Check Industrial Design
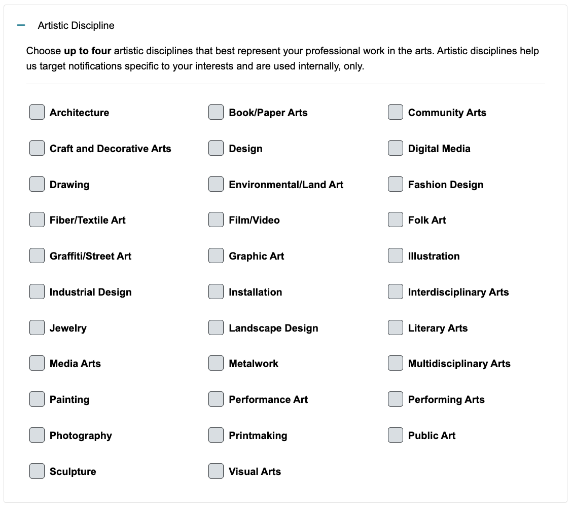The width and height of the screenshot is (572, 509). click(x=37, y=292)
